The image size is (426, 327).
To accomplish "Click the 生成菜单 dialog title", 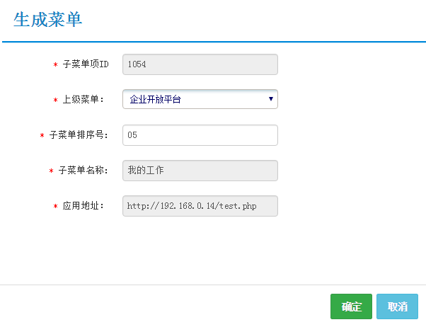I will 47,20.
